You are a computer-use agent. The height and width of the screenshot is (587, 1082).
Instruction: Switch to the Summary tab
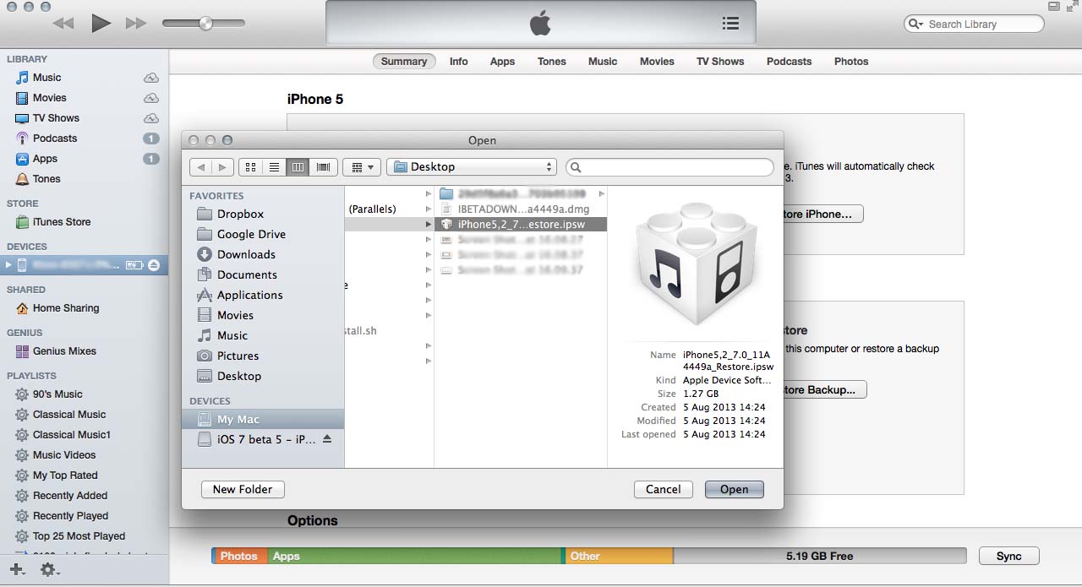tap(404, 62)
